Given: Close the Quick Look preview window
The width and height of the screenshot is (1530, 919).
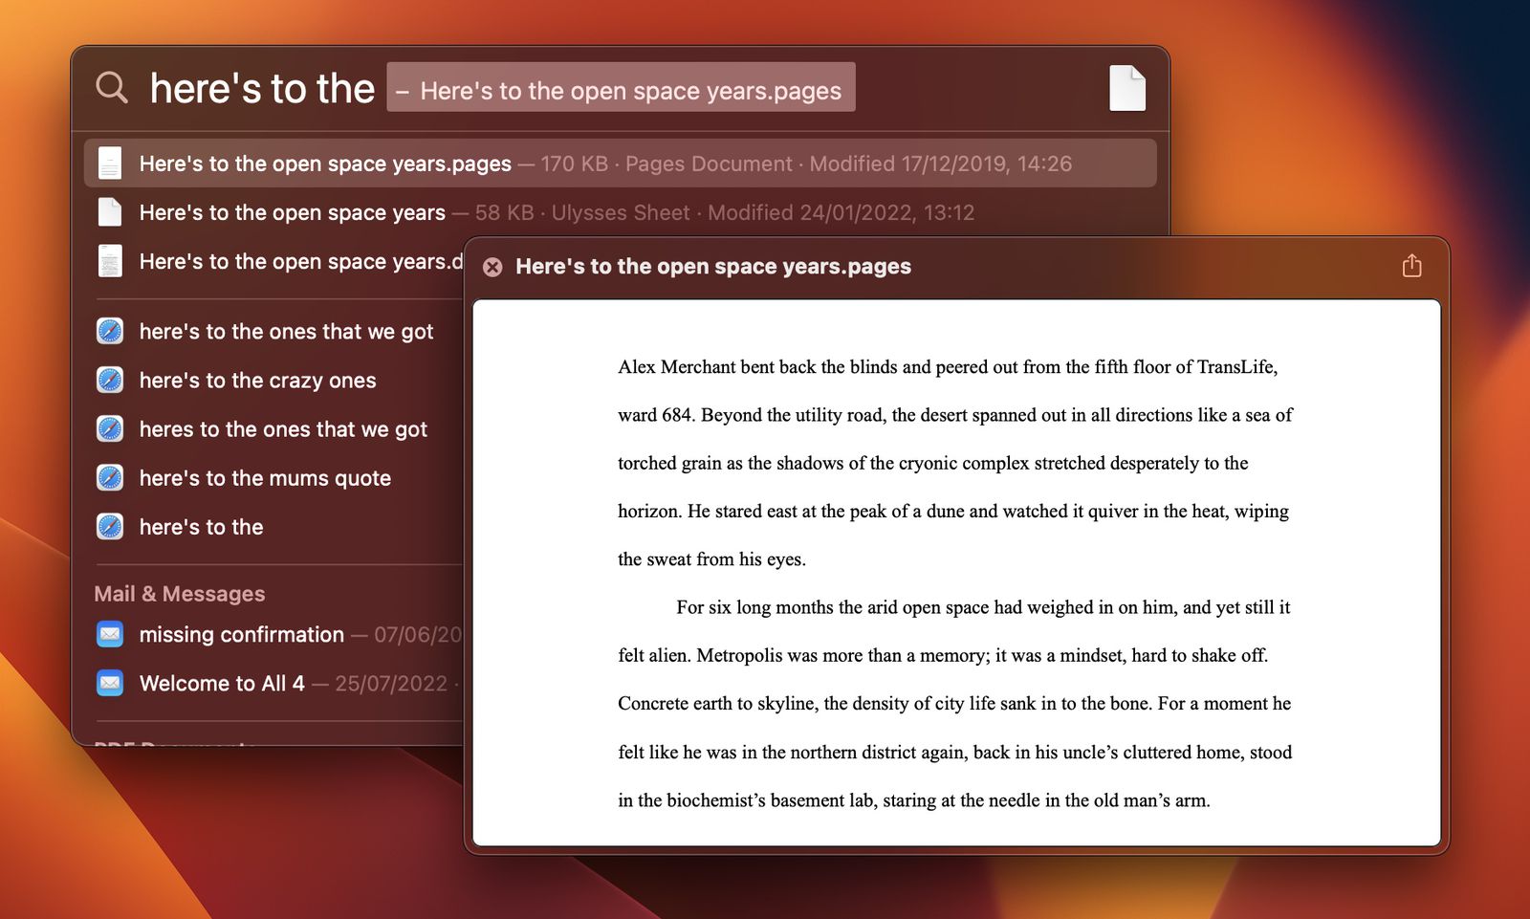Looking at the screenshot, I should [x=493, y=267].
